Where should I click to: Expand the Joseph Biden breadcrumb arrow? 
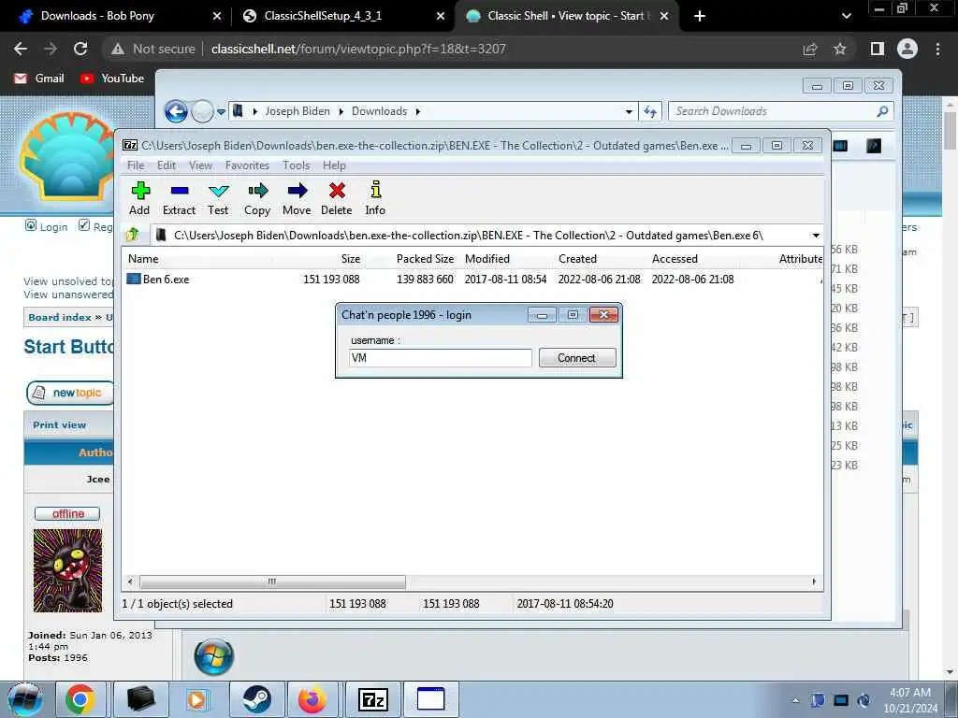(341, 112)
